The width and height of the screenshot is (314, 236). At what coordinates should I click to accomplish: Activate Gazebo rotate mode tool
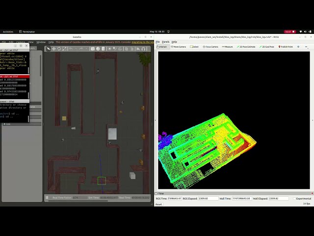point(59,49)
